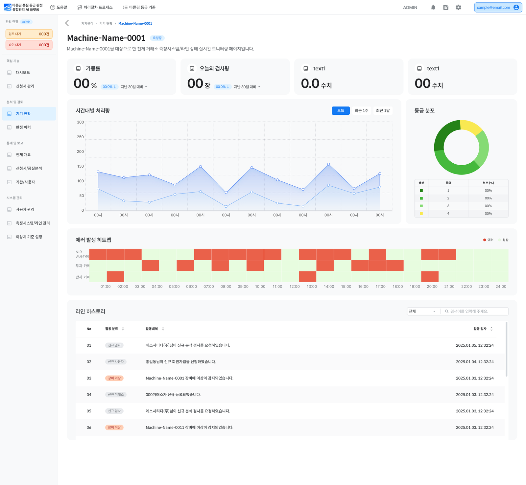Click the icon beside 사용자 관리

coord(9,210)
